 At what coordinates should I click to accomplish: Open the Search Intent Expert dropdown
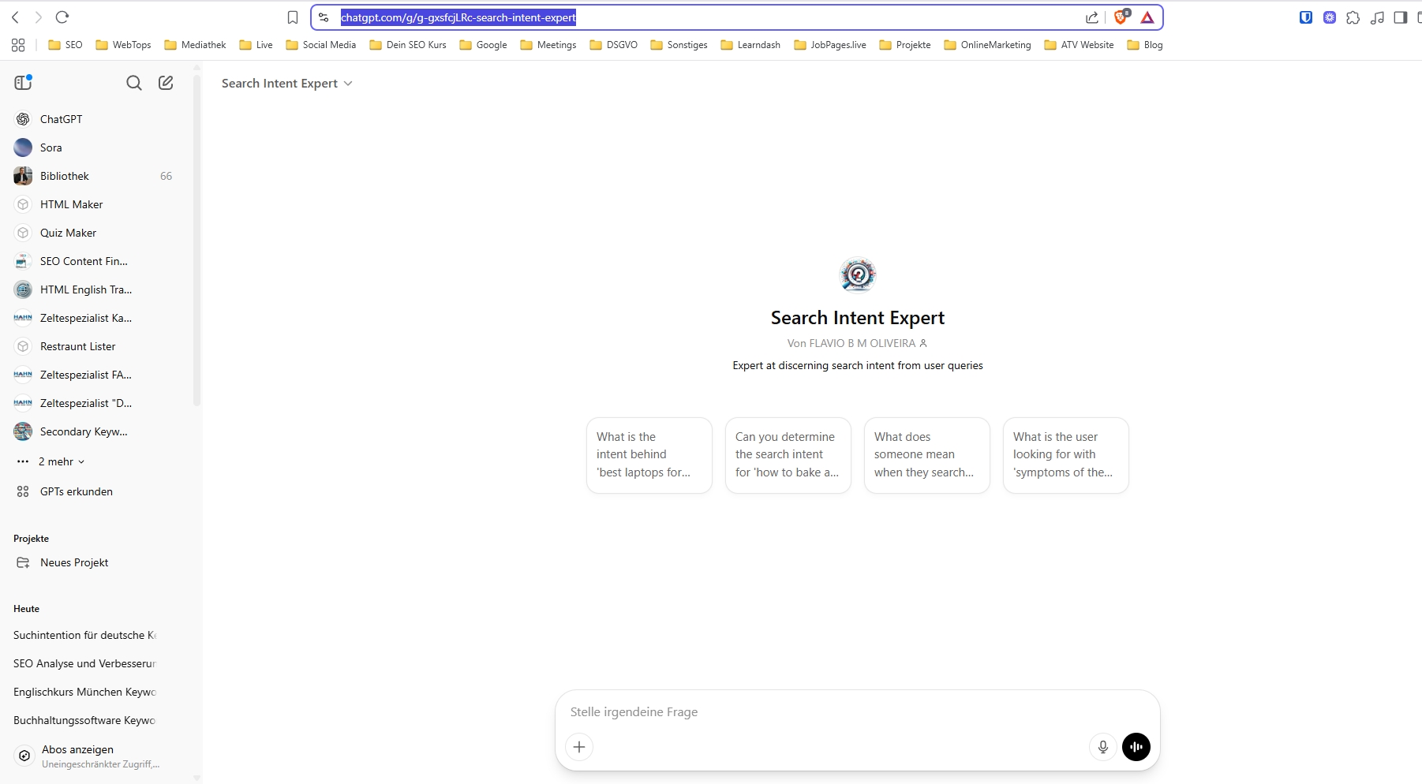[286, 84]
